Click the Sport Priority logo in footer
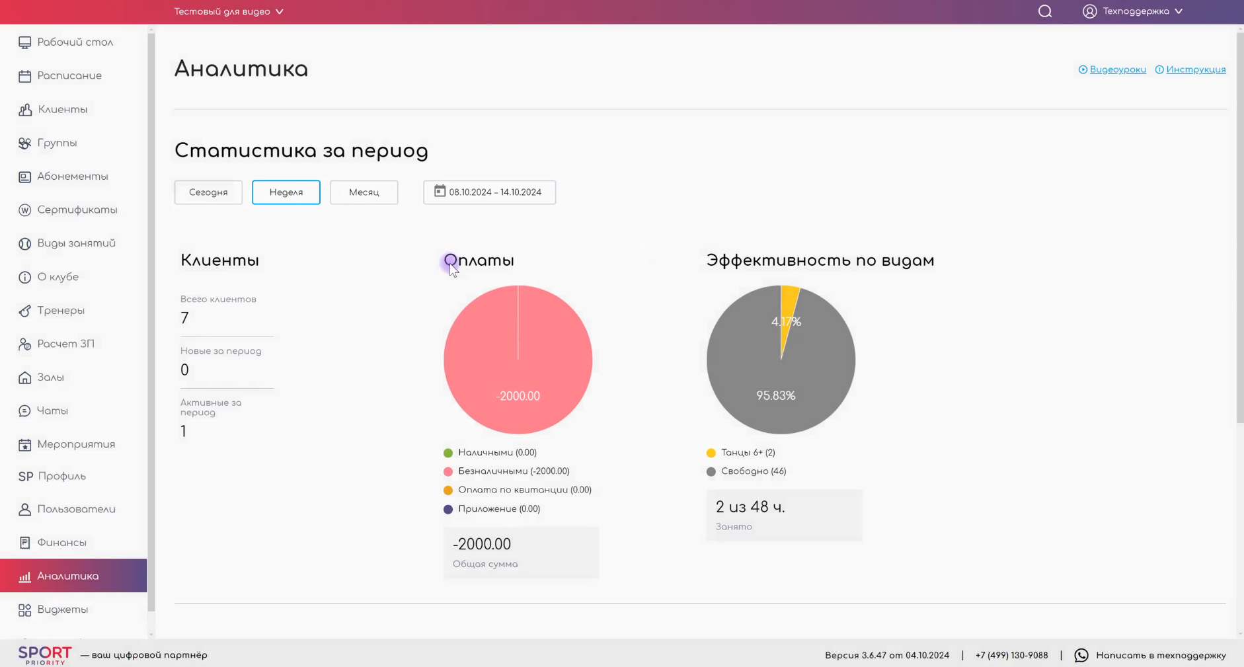 pyautogui.click(x=45, y=655)
